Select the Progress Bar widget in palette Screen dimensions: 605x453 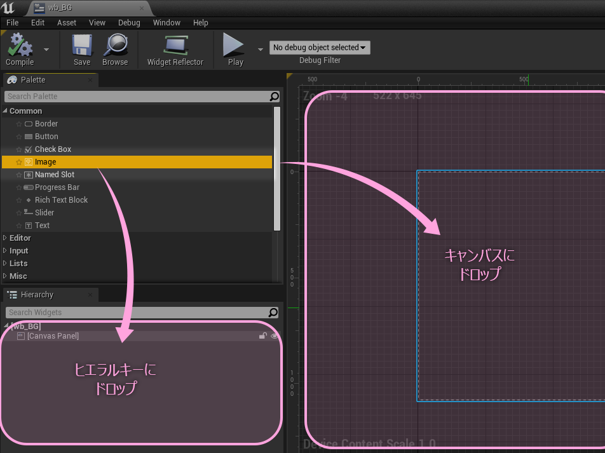click(x=137, y=187)
